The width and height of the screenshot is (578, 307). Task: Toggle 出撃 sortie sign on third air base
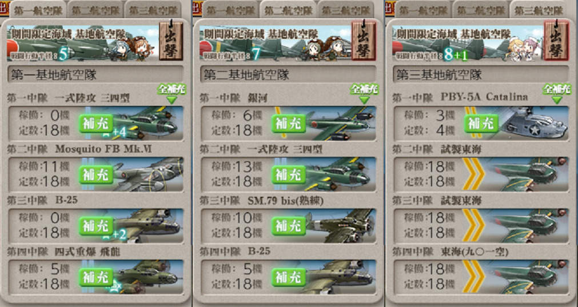(556, 41)
